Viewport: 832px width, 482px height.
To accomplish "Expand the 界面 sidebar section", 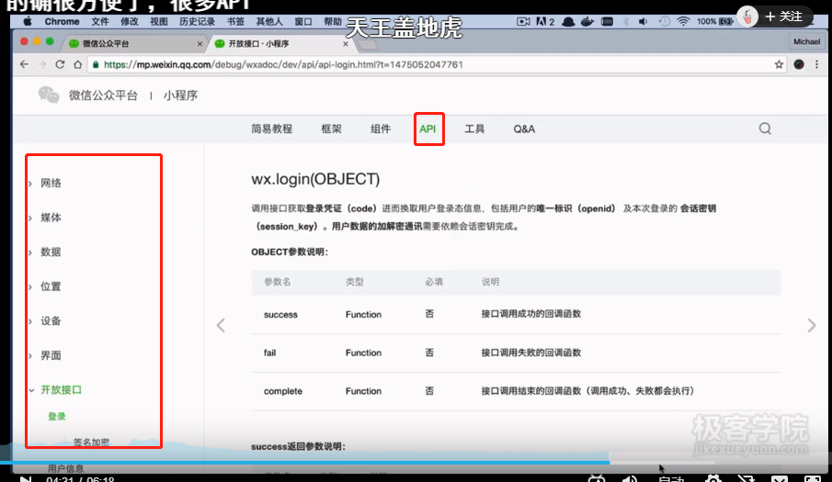I will (51, 355).
